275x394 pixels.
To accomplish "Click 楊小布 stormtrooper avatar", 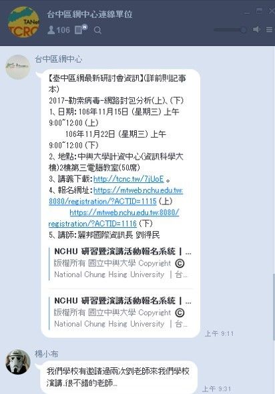I will click(x=18, y=361).
